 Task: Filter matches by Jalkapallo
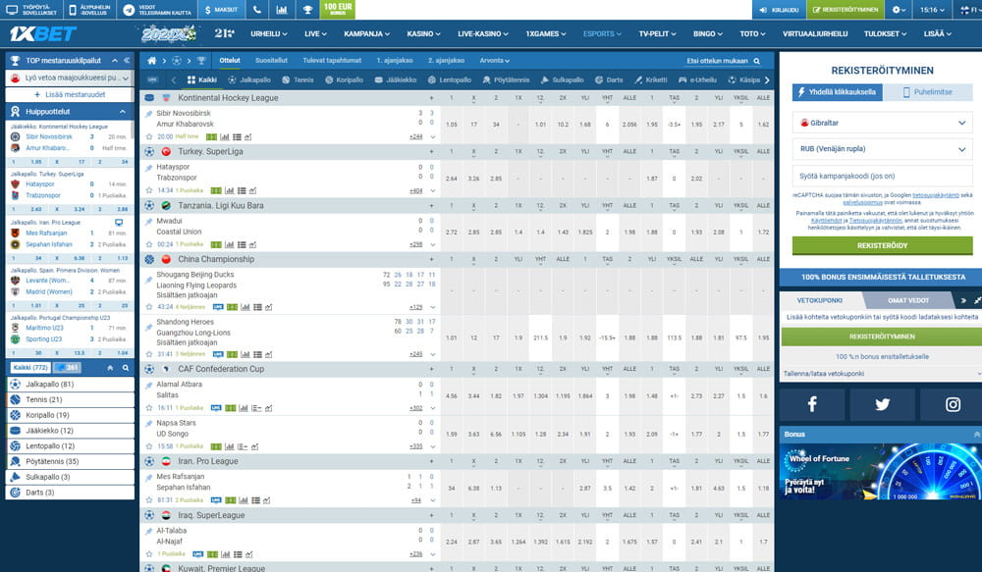(x=249, y=80)
